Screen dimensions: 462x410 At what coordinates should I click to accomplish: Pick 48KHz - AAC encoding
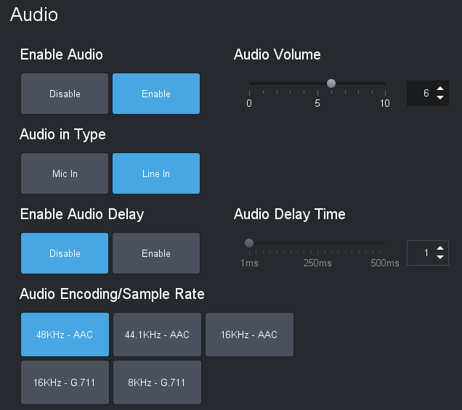click(x=65, y=335)
